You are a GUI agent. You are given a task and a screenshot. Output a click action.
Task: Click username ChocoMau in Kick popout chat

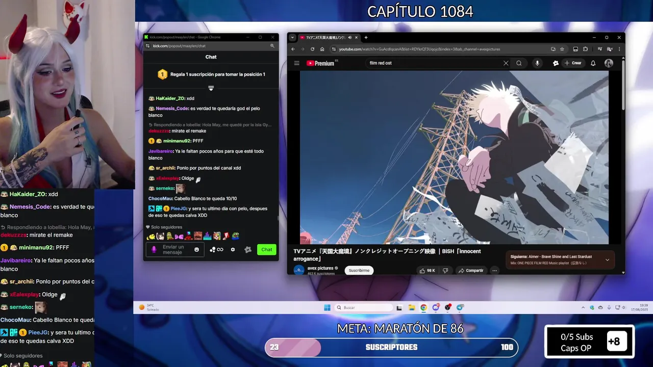(160, 198)
